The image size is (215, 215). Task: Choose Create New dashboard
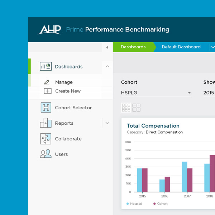point(68,91)
